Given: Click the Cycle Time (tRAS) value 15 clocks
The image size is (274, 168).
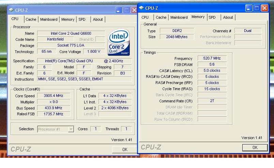Looking at the screenshot, I should [212, 89].
